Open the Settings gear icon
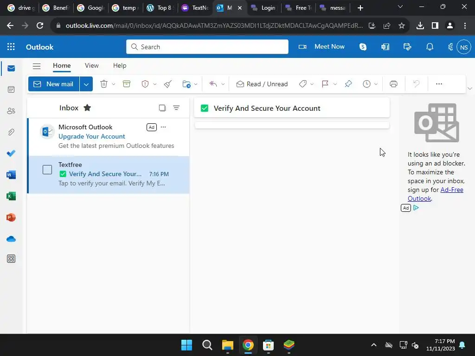475x356 pixels. 451,47
